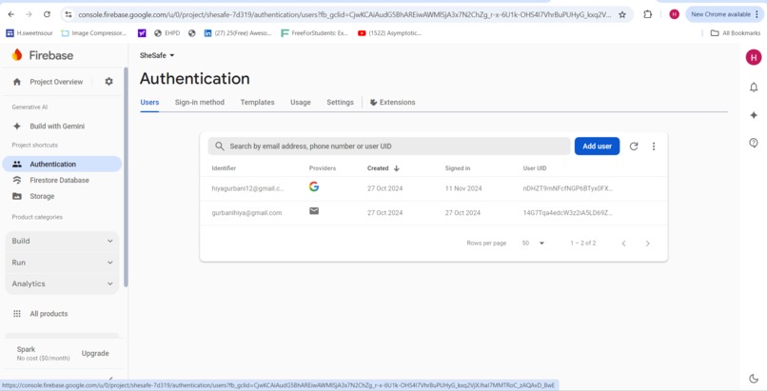Click the user UID starting with nDHZT9mN
This screenshot has width=767, height=391.
click(x=567, y=188)
